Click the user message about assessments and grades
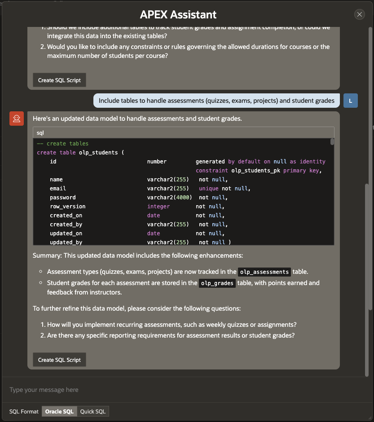This screenshot has width=374, height=422. (x=216, y=101)
